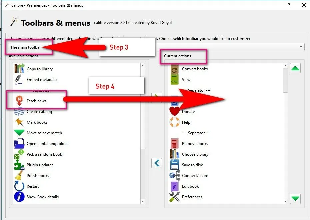Click the Show Book details info icon
Image resolution: width=310 pixels, height=220 pixels.
[x=19, y=197]
